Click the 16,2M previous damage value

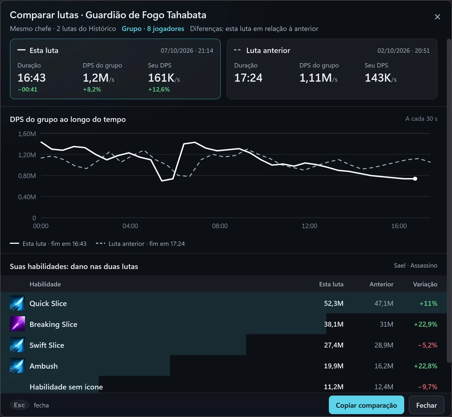coord(384,366)
